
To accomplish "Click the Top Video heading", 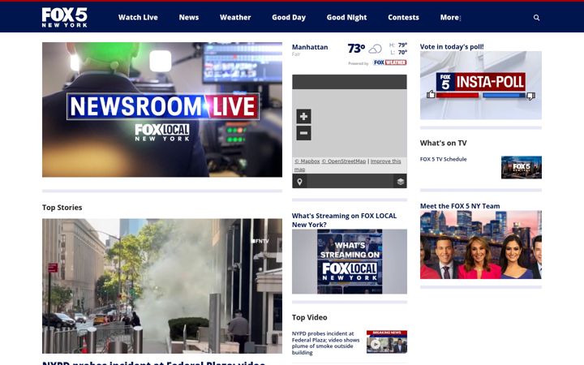I will click(310, 317).
